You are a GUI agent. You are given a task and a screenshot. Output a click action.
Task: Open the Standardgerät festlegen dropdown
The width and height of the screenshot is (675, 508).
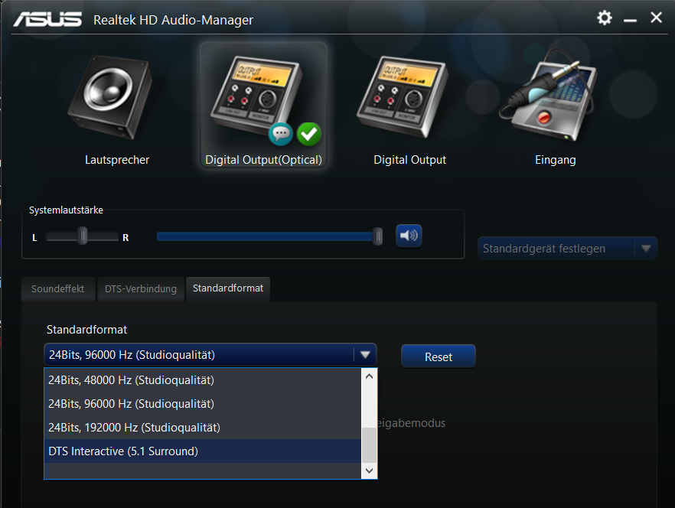[x=567, y=249]
